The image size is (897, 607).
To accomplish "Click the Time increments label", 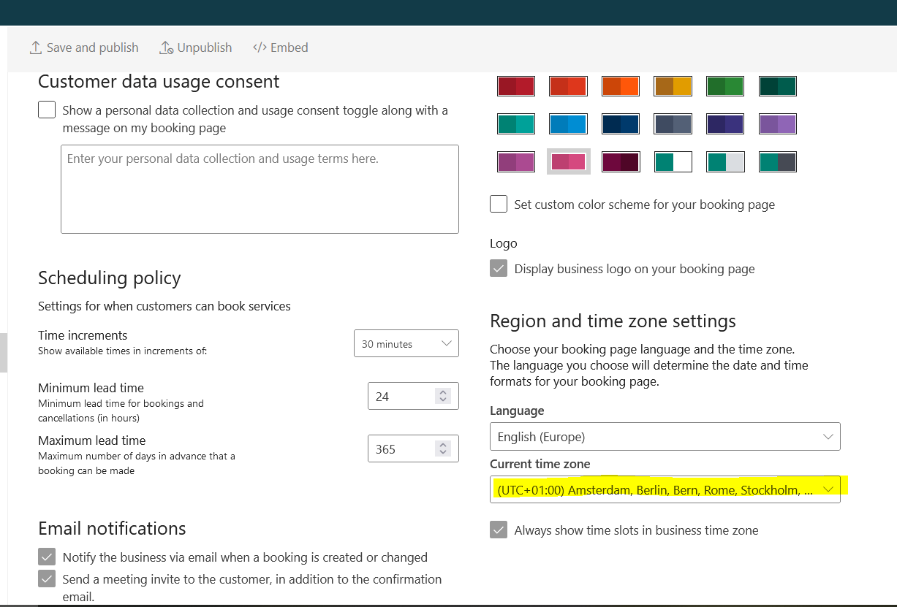I will coord(83,335).
